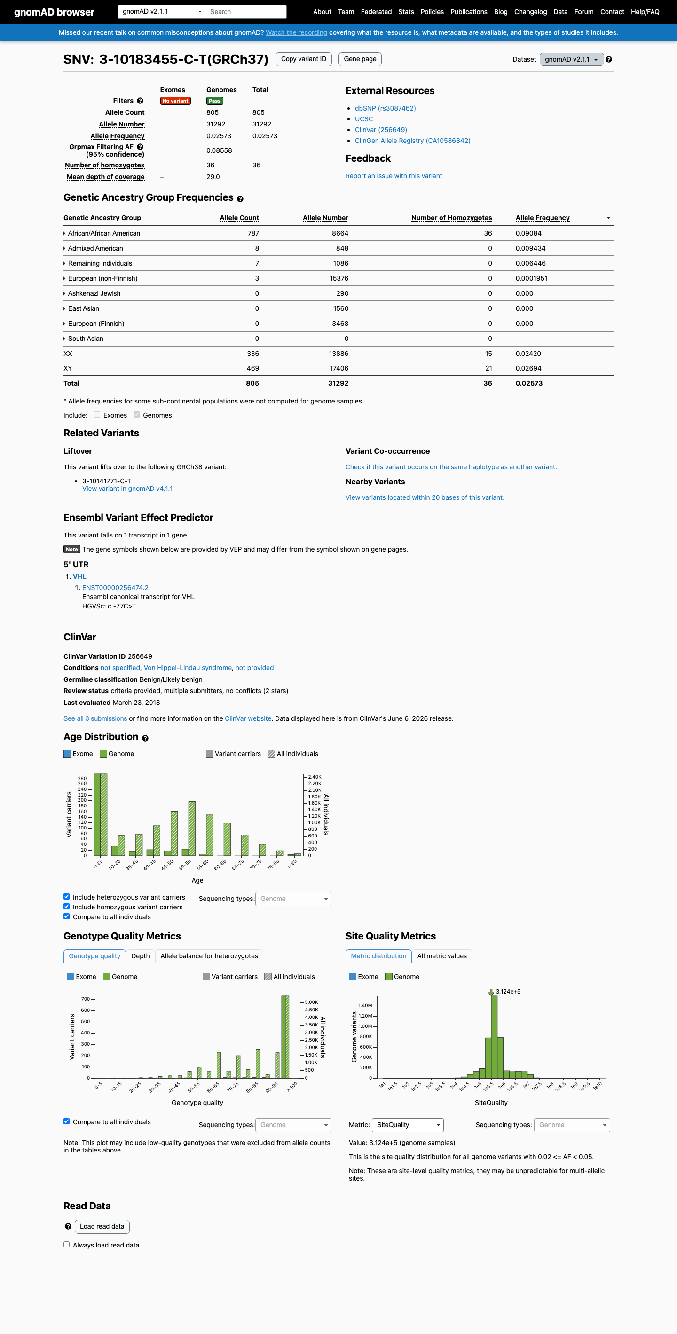Toggle Exomes include checkbox
Viewport: 677px width, 1334px height.
tap(97, 415)
